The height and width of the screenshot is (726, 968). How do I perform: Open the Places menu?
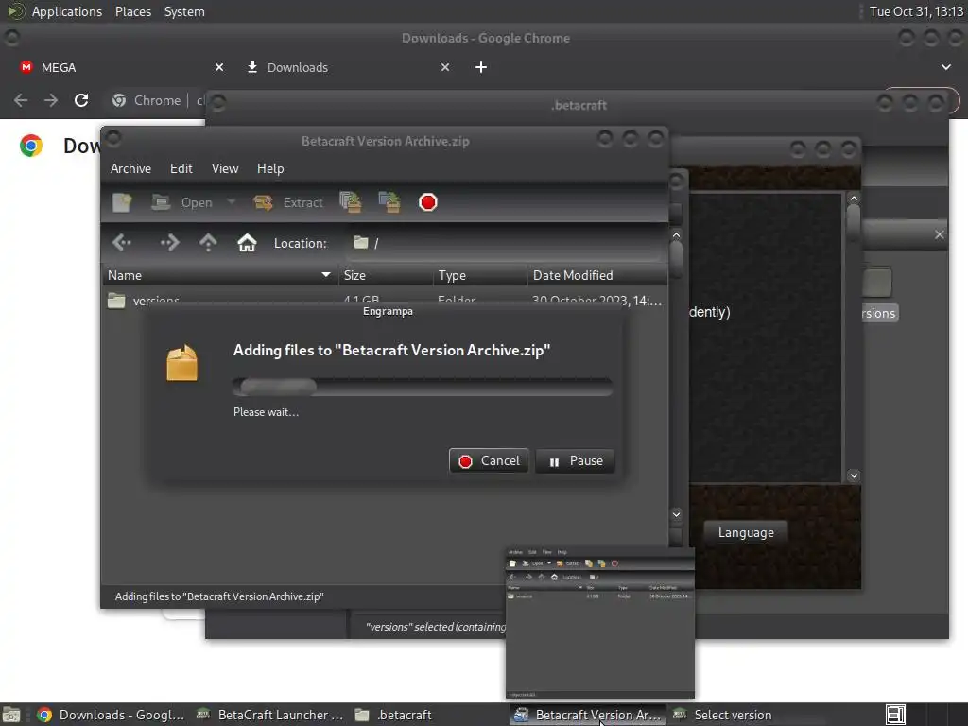[x=132, y=11]
